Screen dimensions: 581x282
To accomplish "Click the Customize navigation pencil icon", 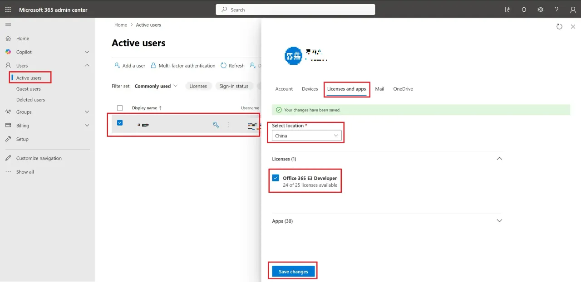I will pyautogui.click(x=8, y=158).
